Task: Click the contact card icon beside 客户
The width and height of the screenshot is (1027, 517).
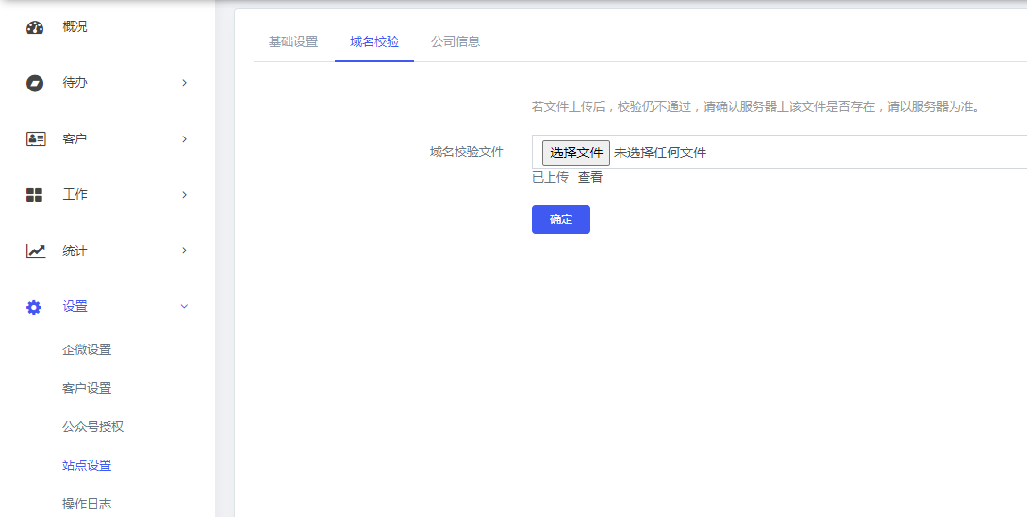Action: [35, 139]
